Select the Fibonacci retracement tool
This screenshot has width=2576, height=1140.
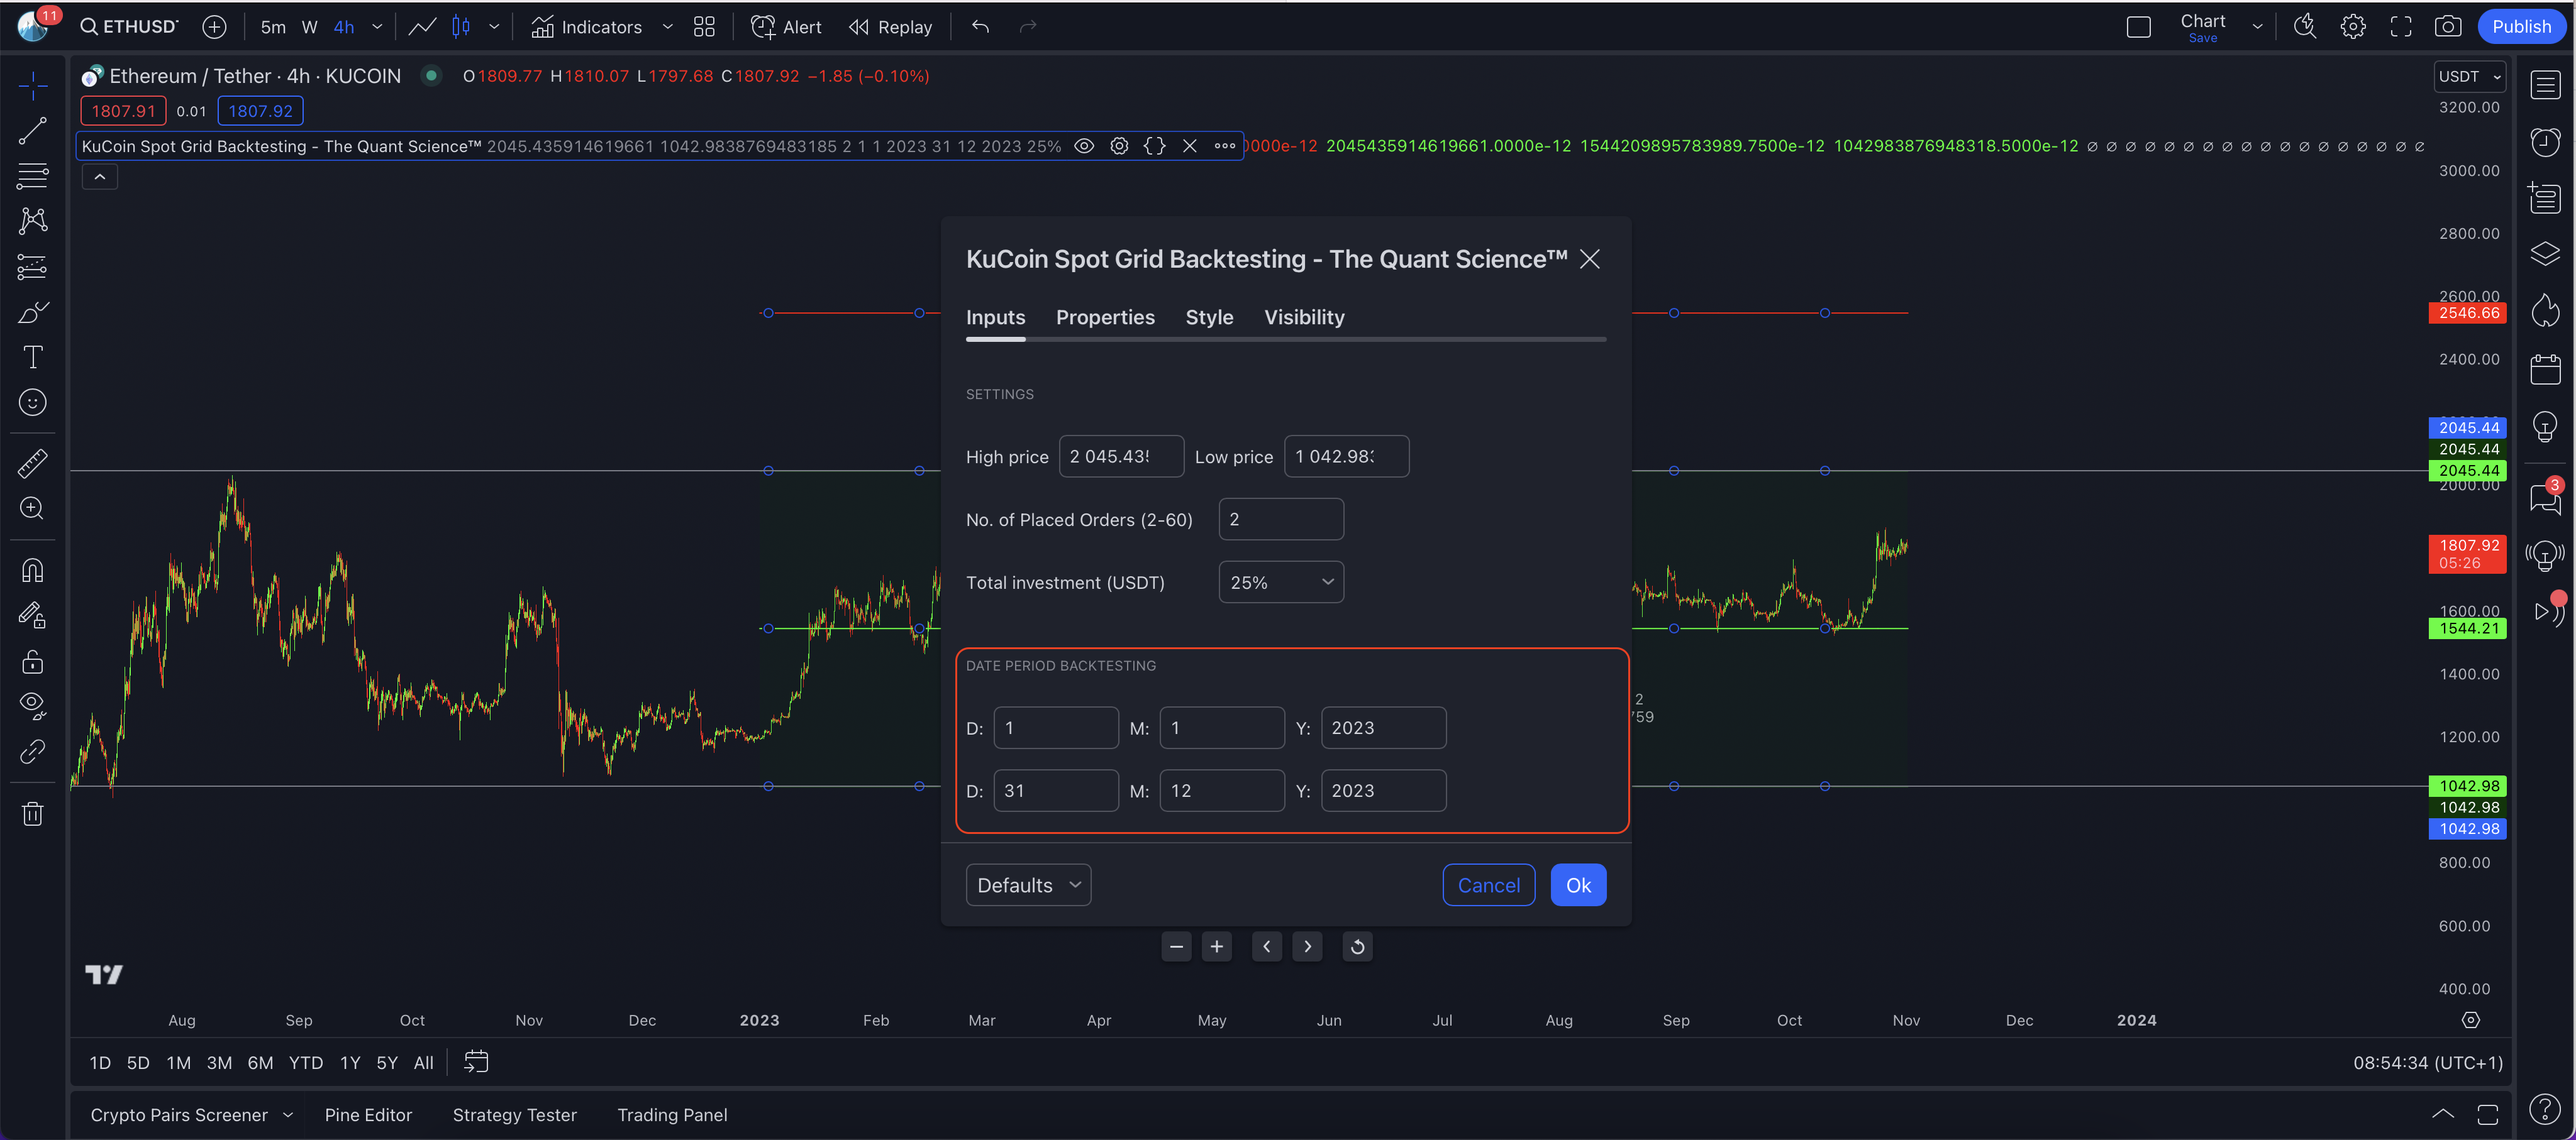(x=32, y=176)
